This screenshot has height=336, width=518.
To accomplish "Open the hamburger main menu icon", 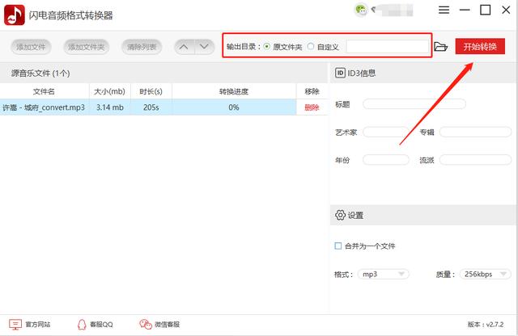I will click(444, 10).
